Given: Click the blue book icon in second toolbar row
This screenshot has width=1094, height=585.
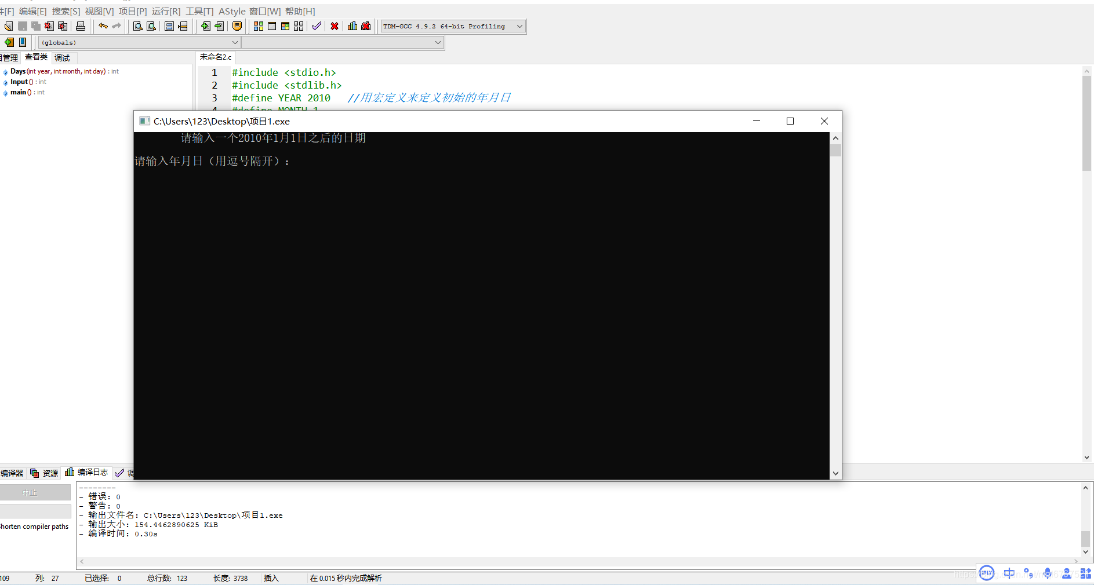Looking at the screenshot, I should click(x=23, y=42).
